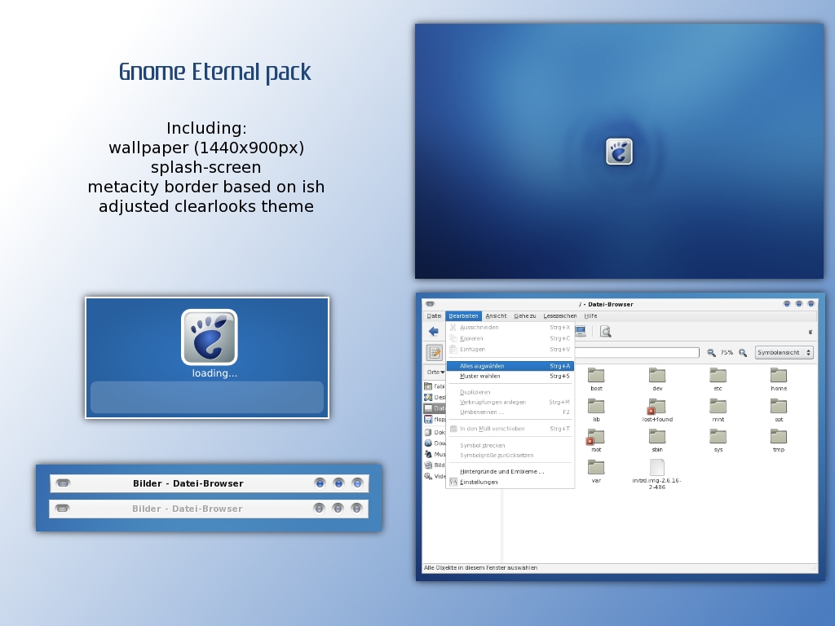Click the Musik bookmark icon in the sidebar
This screenshot has width=835, height=626.
click(x=428, y=454)
